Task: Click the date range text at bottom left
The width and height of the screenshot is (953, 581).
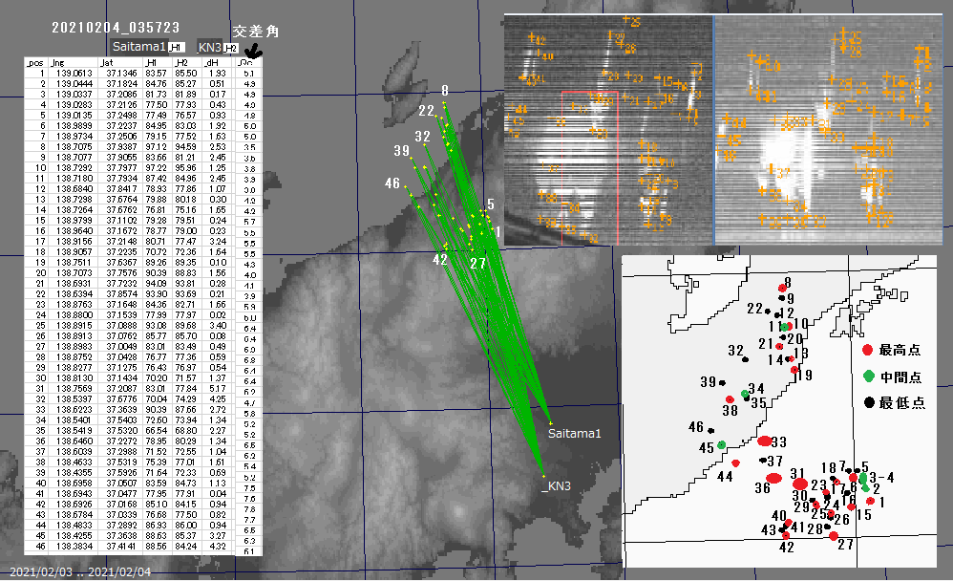Action: [x=76, y=572]
